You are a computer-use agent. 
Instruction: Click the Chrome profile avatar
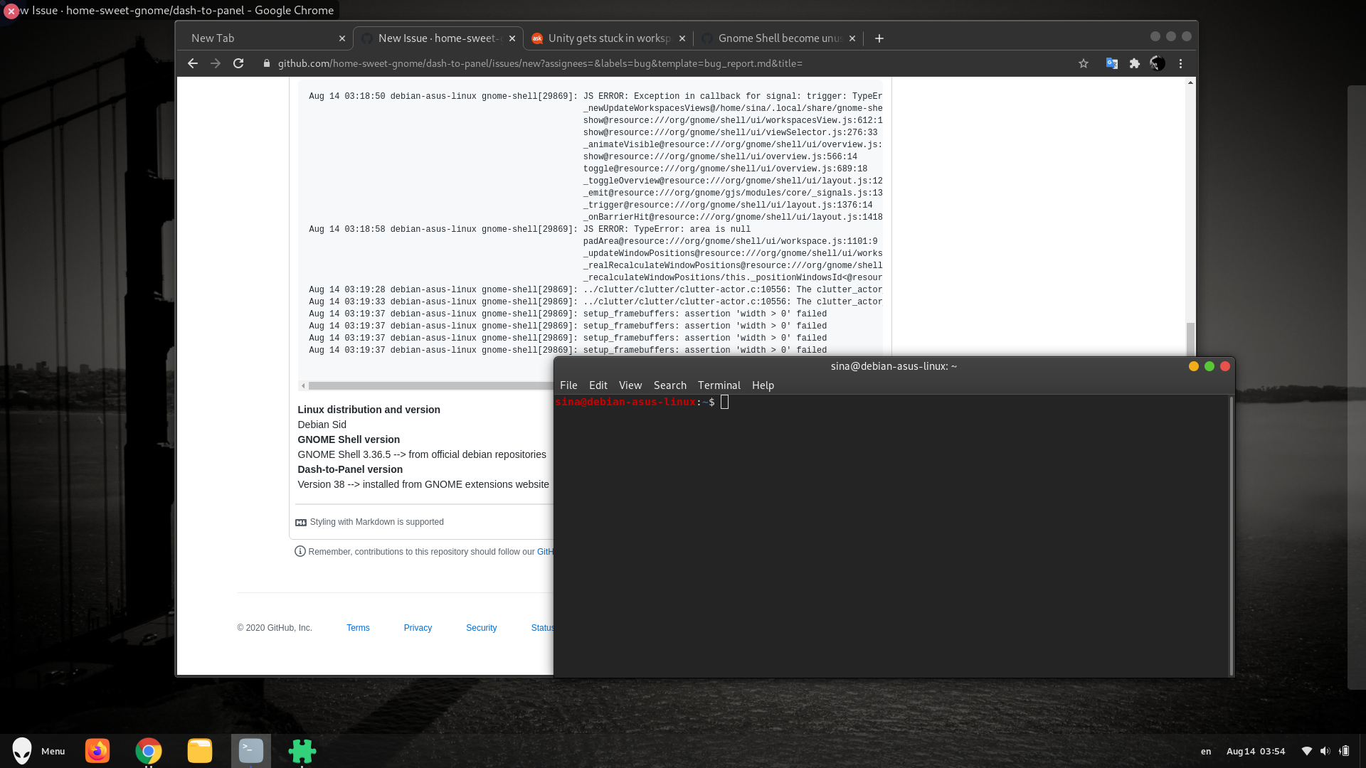point(1158,63)
